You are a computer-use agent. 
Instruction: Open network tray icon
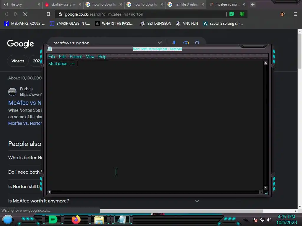click(x=262, y=220)
